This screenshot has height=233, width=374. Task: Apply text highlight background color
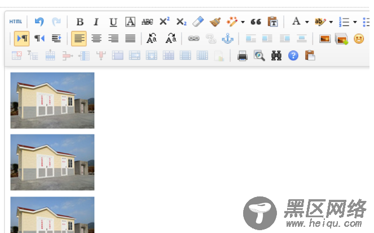(x=320, y=22)
